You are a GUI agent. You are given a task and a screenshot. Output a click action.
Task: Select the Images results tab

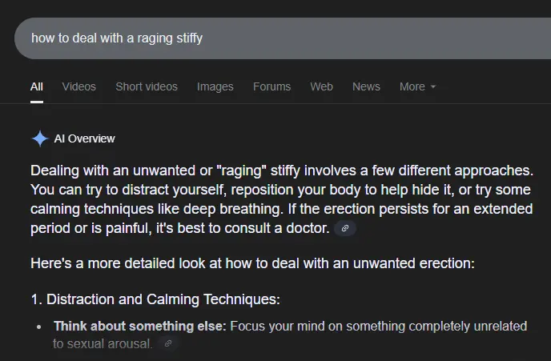[215, 86]
